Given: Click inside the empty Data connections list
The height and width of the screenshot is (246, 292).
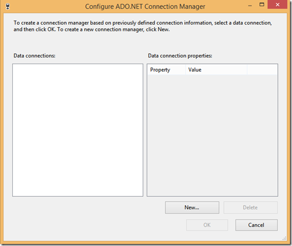Looking at the screenshot, I should (x=78, y=130).
